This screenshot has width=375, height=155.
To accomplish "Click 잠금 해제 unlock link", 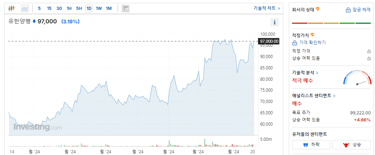I will pos(362,10).
